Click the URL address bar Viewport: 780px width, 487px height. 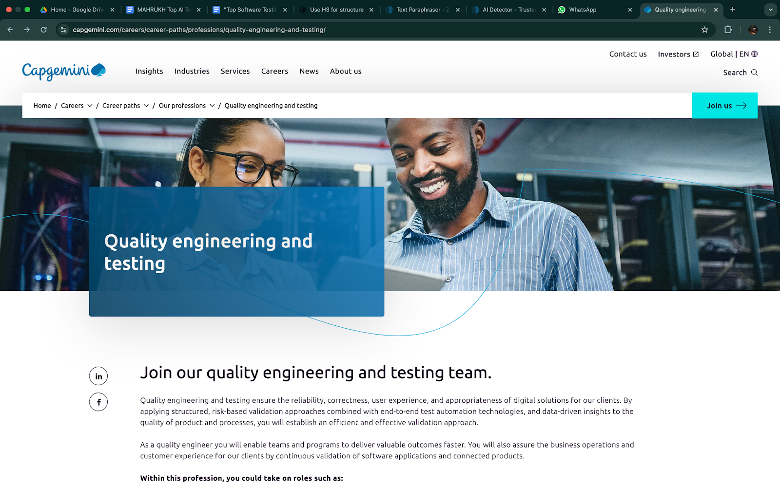point(341,30)
